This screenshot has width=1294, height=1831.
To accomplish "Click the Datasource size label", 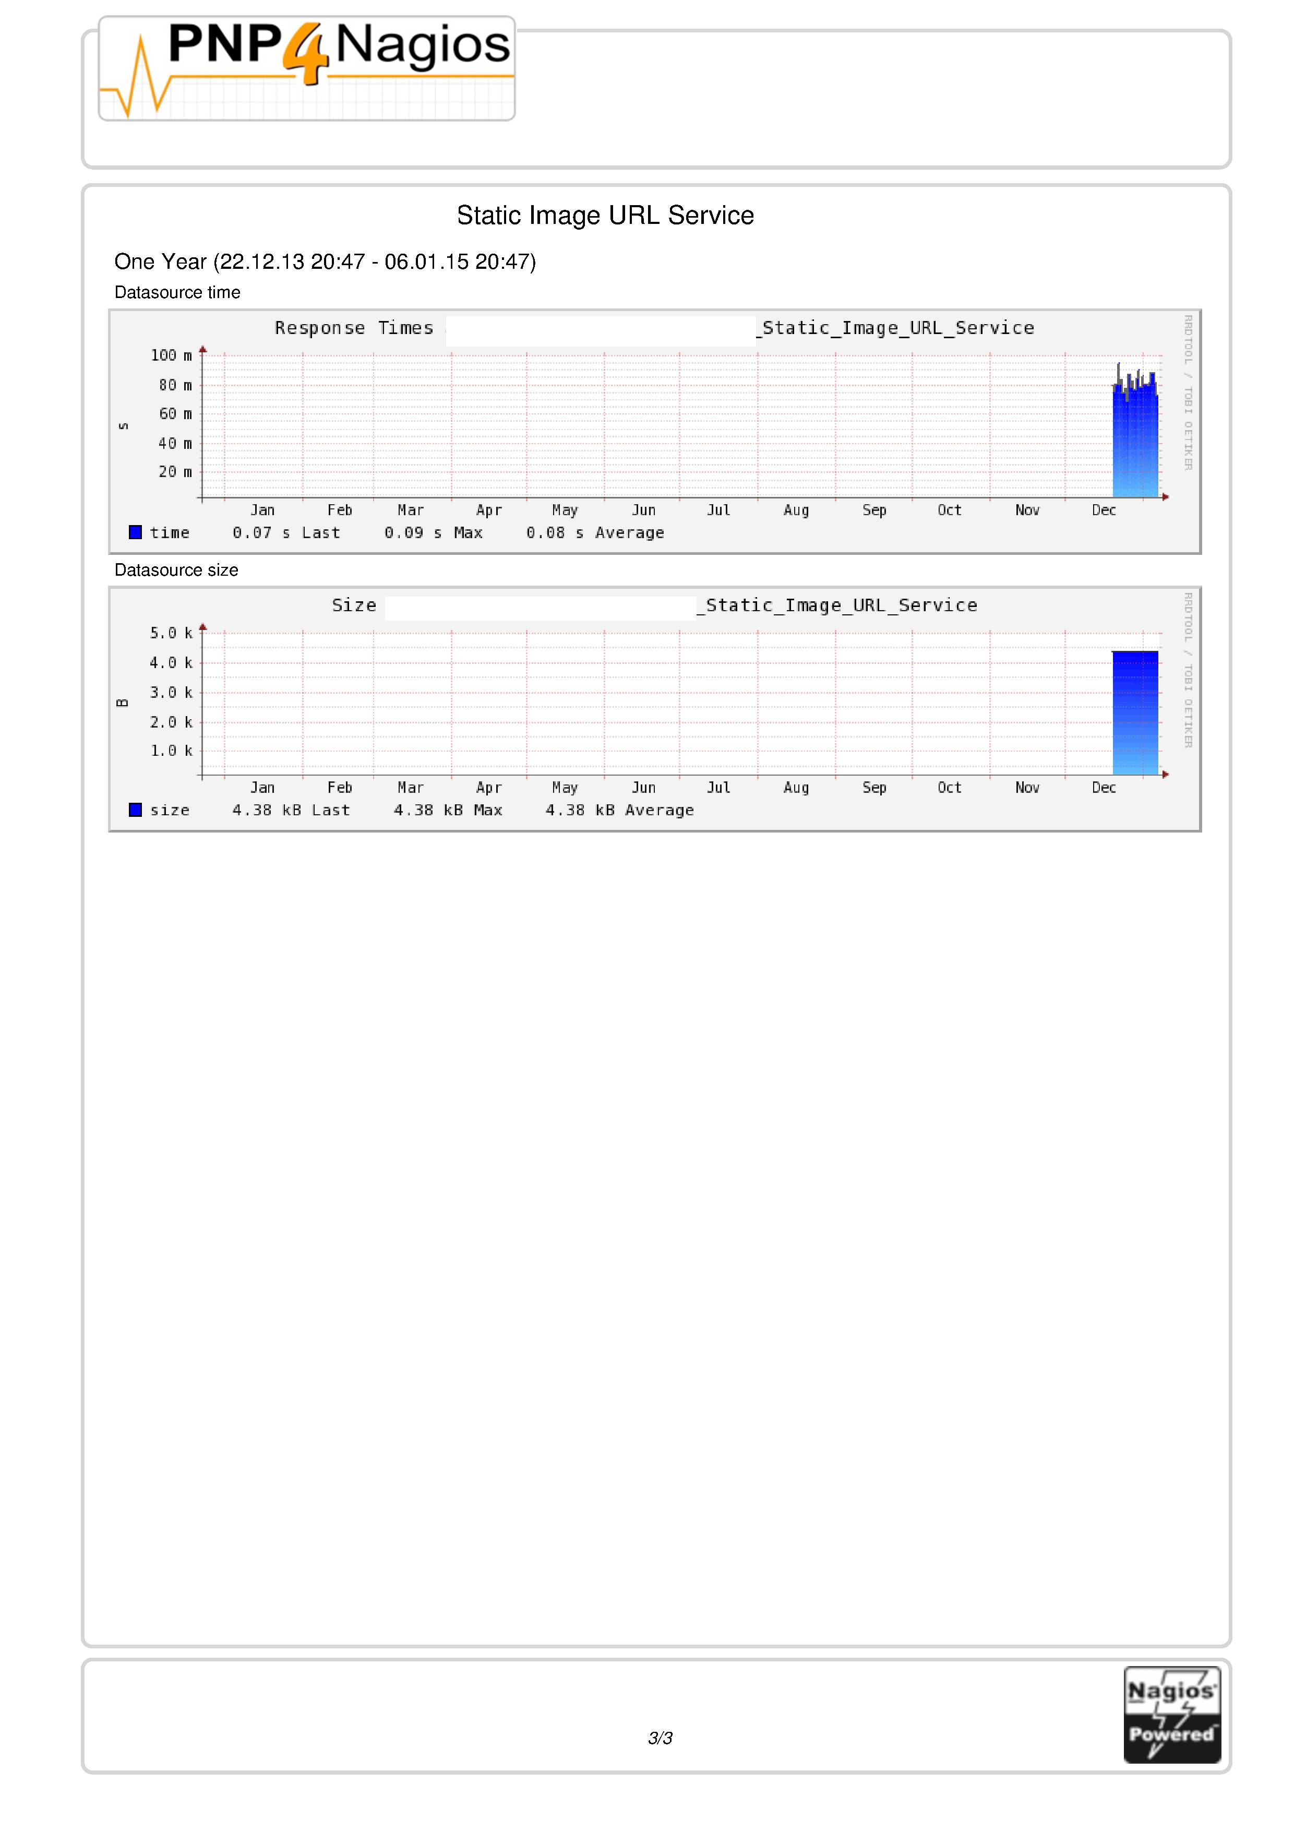I will [176, 570].
